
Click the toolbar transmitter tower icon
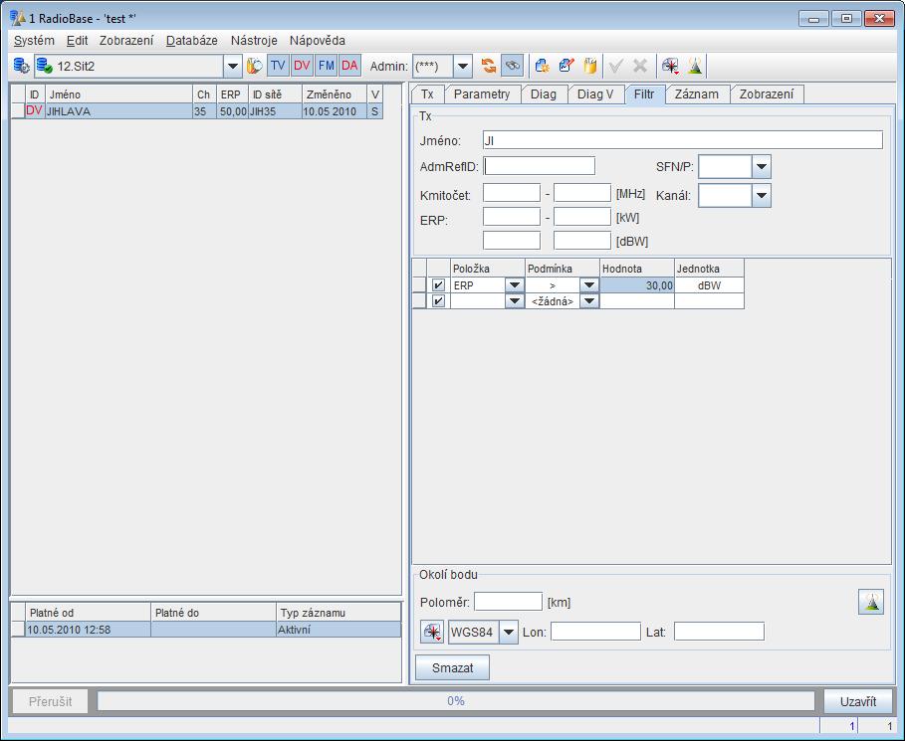click(x=695, y=66)
